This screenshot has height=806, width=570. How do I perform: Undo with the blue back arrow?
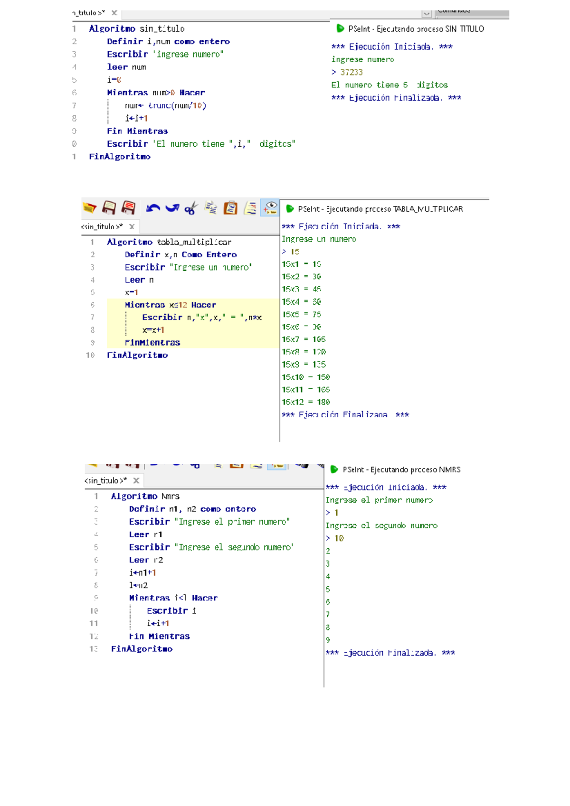(x=152, y=208)
